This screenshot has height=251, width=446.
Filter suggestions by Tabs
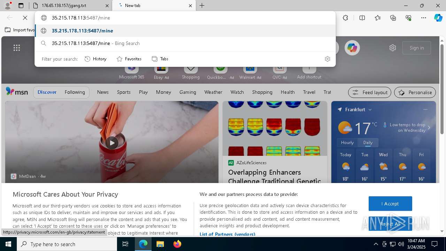[160, 59]
